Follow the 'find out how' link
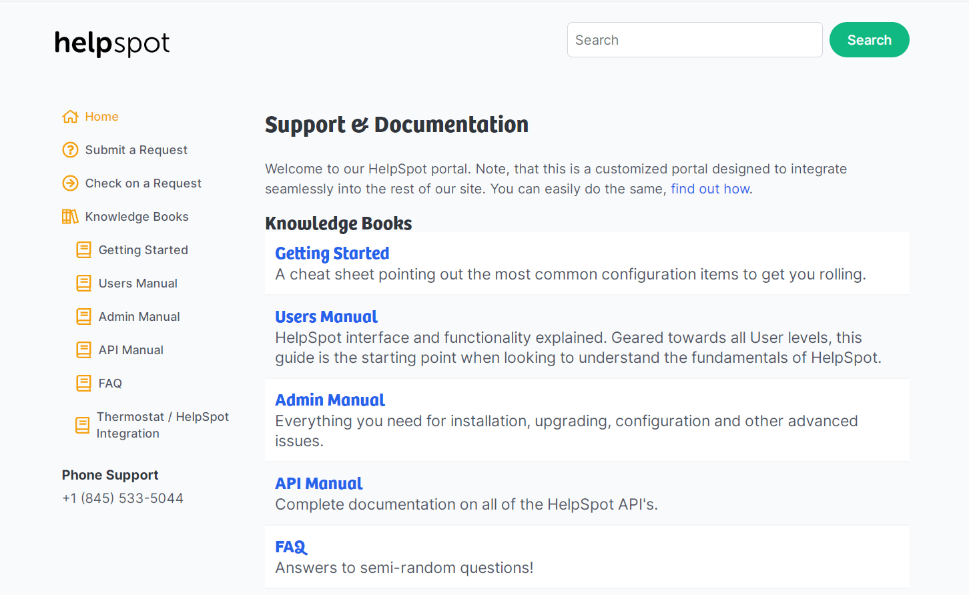 coord(710,189)
